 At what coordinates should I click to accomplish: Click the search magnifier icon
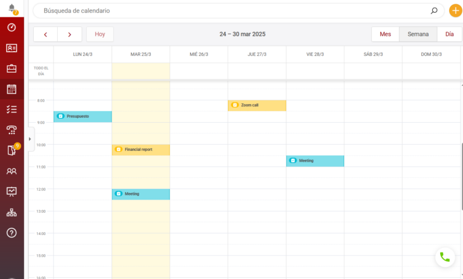coord(434,11)
